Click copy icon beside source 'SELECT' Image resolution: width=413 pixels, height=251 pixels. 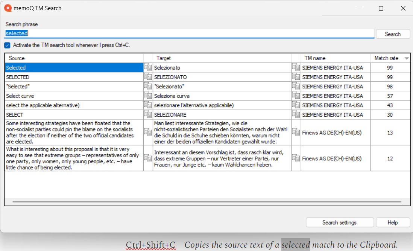click(148, 114)
